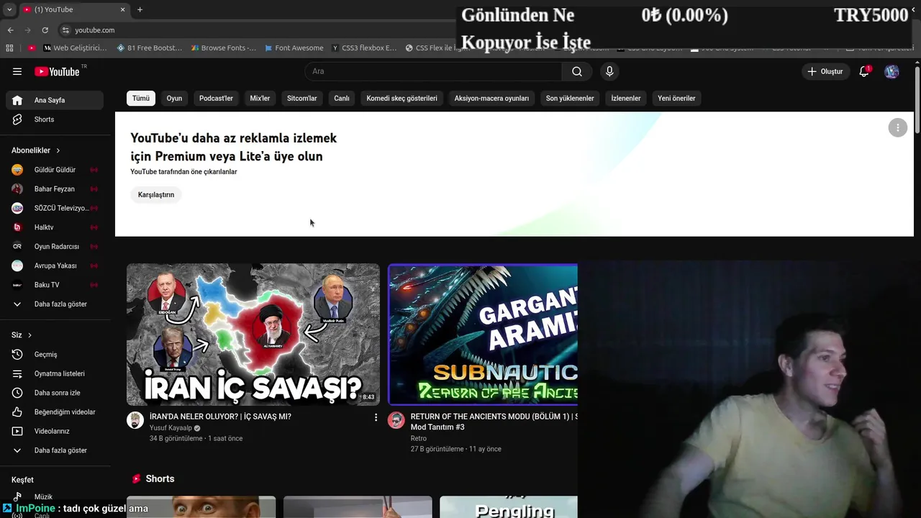
Task: Open the Premium banner three-dot menu
Action: 897,127
